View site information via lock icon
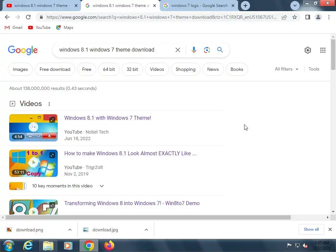336x252 pixels. pos(41,17)
